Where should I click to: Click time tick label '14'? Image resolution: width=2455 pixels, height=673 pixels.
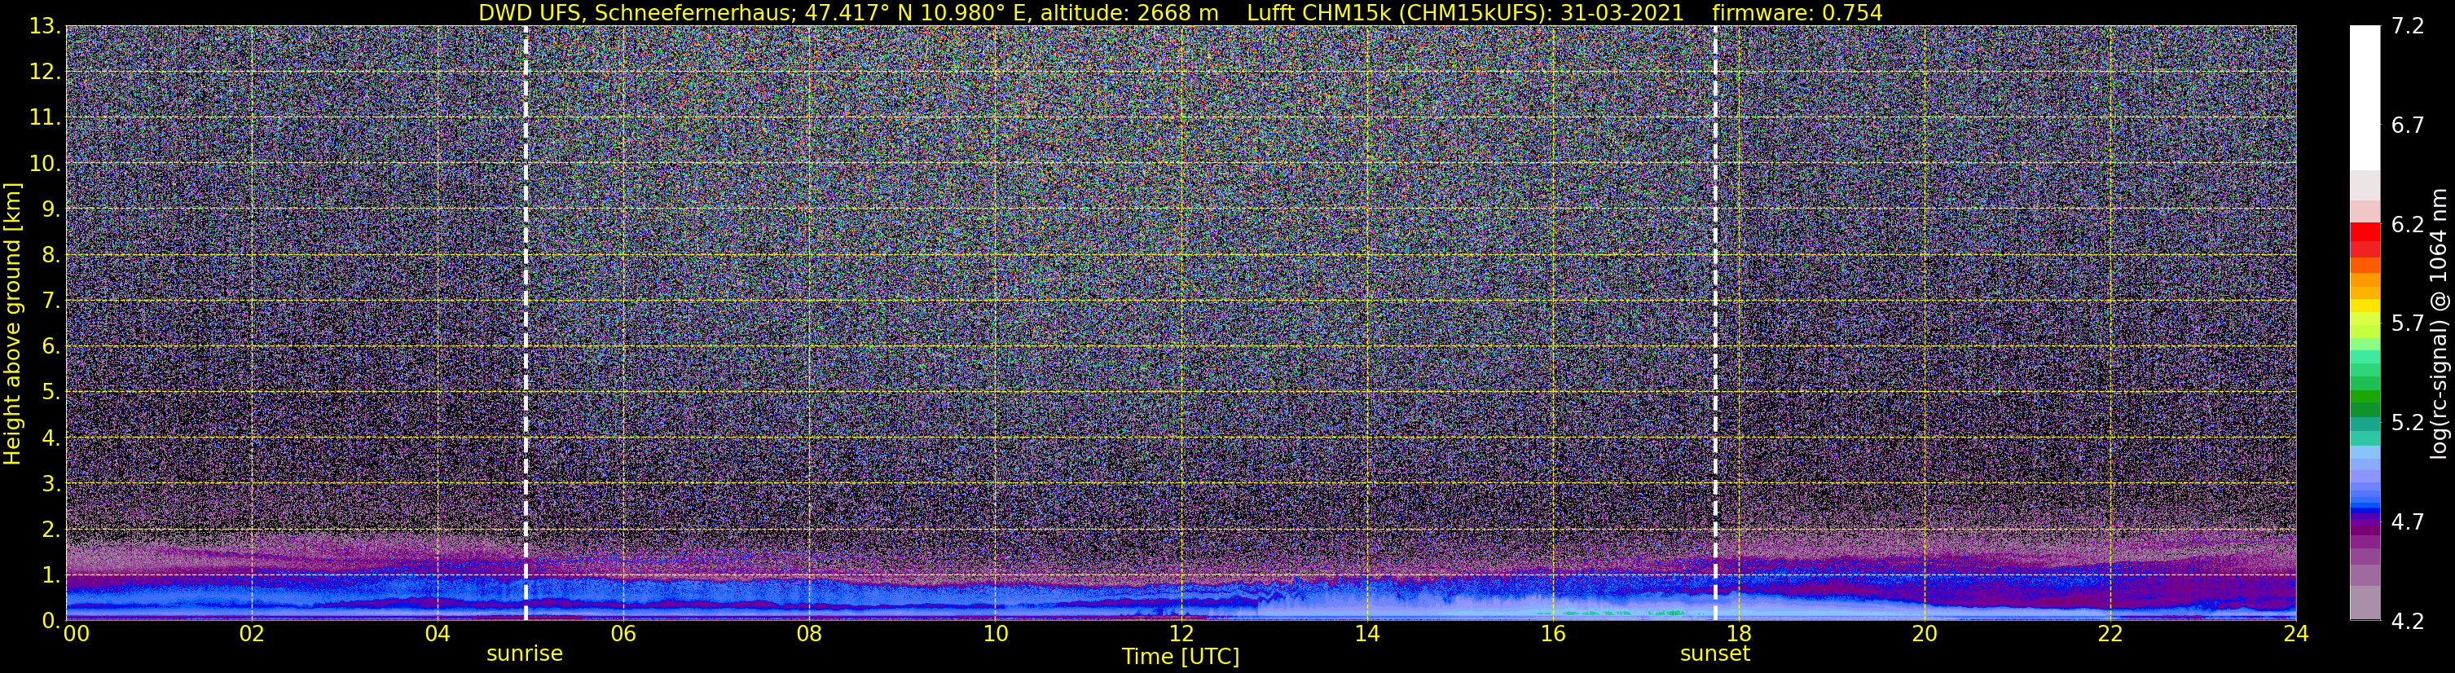point(1366,634)
